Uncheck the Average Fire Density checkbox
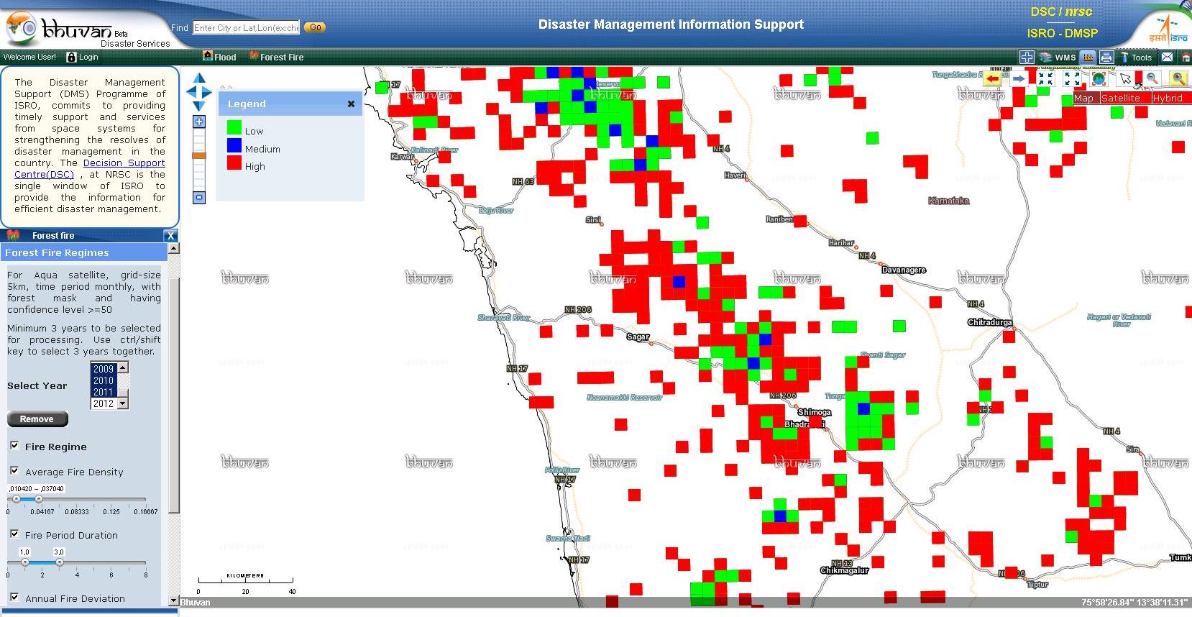The image size is (1192, 617). 14,471
